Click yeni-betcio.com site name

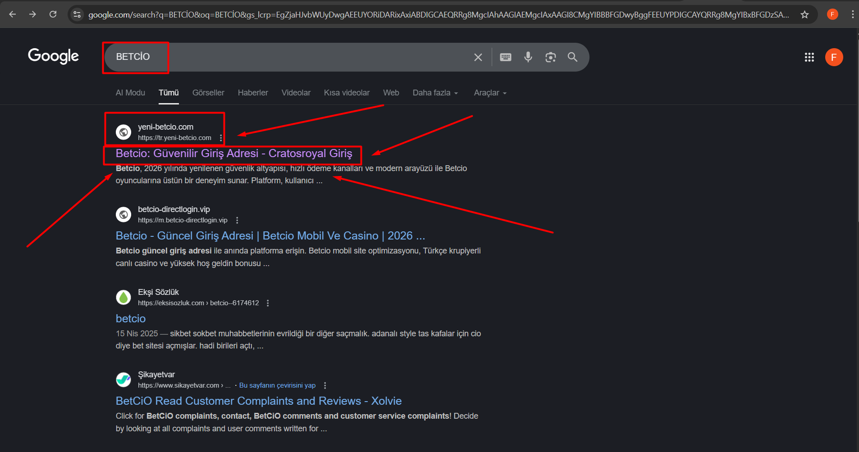[x=165, y=127]
